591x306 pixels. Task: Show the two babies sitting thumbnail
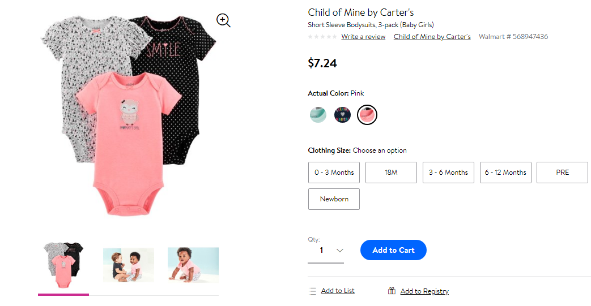click(x=129, y=265)
